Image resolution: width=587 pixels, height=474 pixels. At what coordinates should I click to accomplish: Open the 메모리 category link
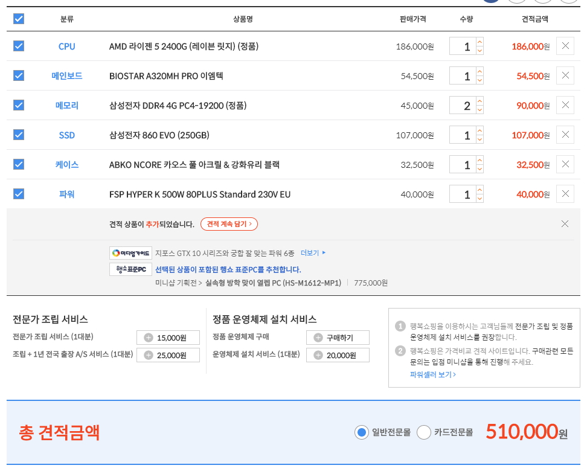(67, 106)
